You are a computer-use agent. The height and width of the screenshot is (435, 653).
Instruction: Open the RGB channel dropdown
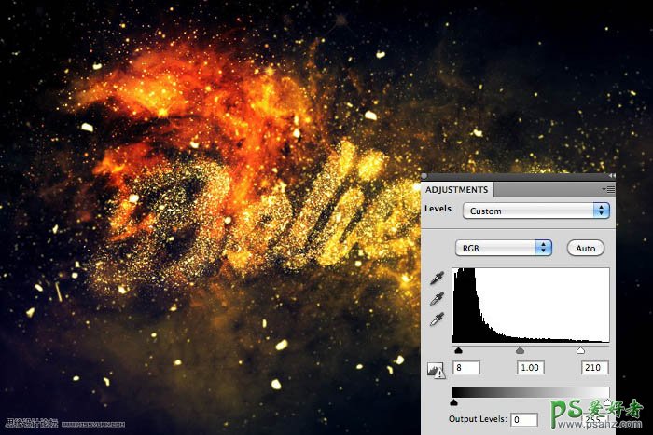pos(503,248)
